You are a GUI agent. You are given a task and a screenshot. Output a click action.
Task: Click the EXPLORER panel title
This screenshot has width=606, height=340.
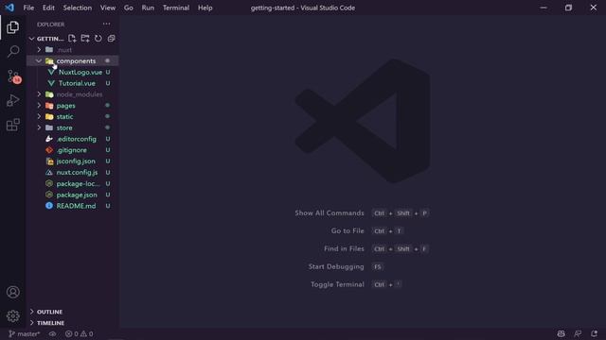(x=50, y=25)
